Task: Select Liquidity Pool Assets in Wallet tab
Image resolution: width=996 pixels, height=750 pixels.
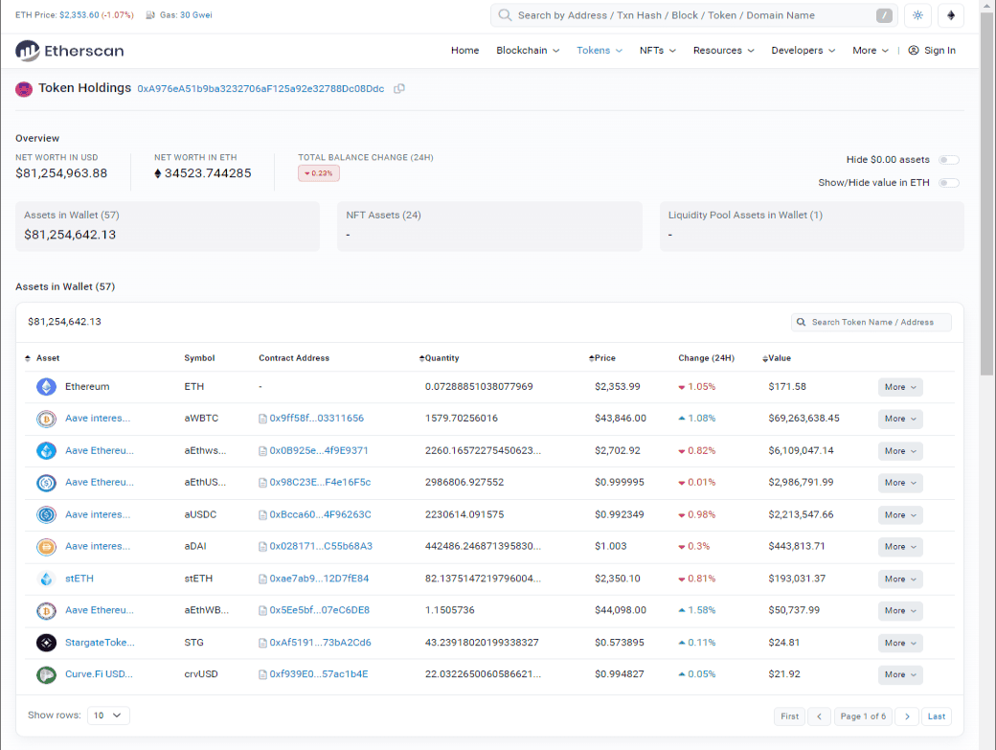Action: [812, 226]
